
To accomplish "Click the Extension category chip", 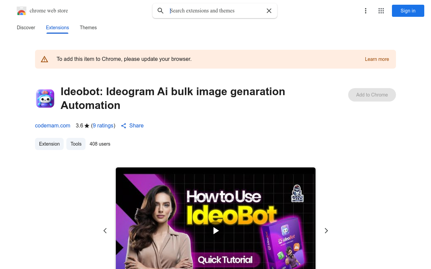I will pos(49,144).
